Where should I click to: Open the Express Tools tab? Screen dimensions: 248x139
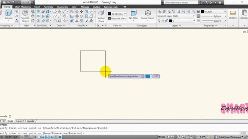coord(111,7)
